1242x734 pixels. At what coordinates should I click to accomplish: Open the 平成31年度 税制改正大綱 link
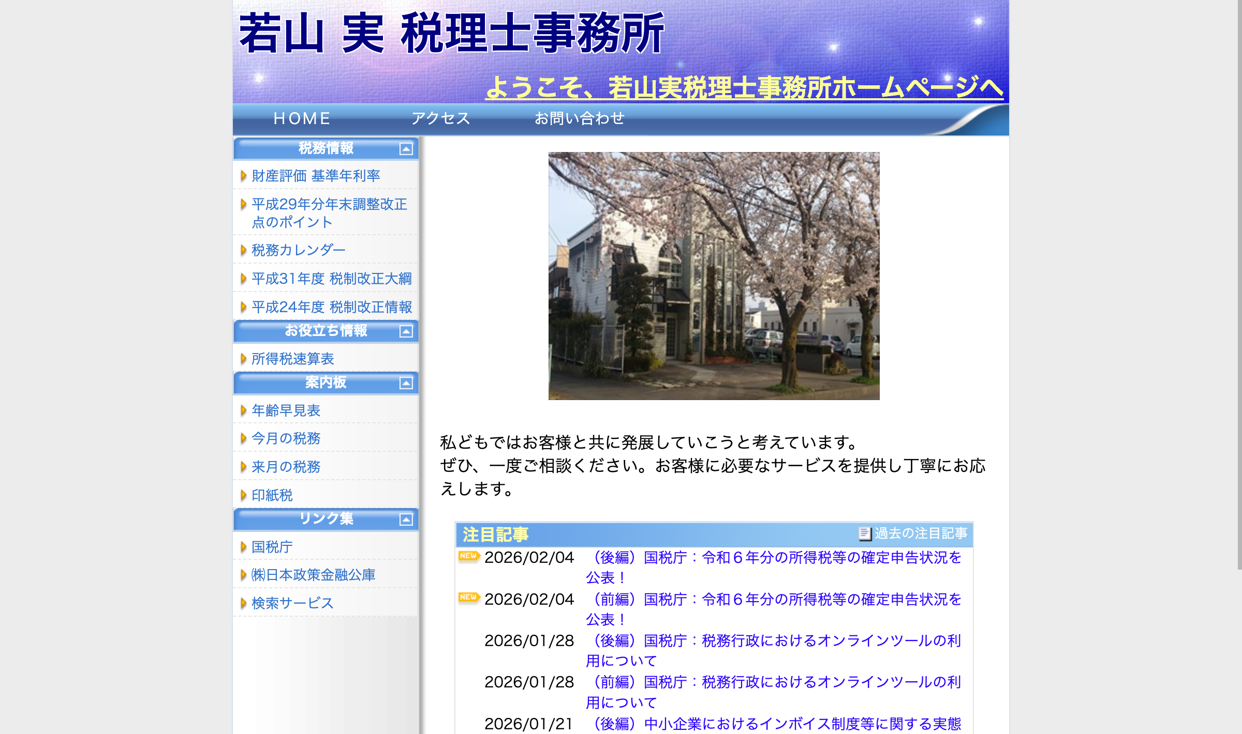(331, 279)
